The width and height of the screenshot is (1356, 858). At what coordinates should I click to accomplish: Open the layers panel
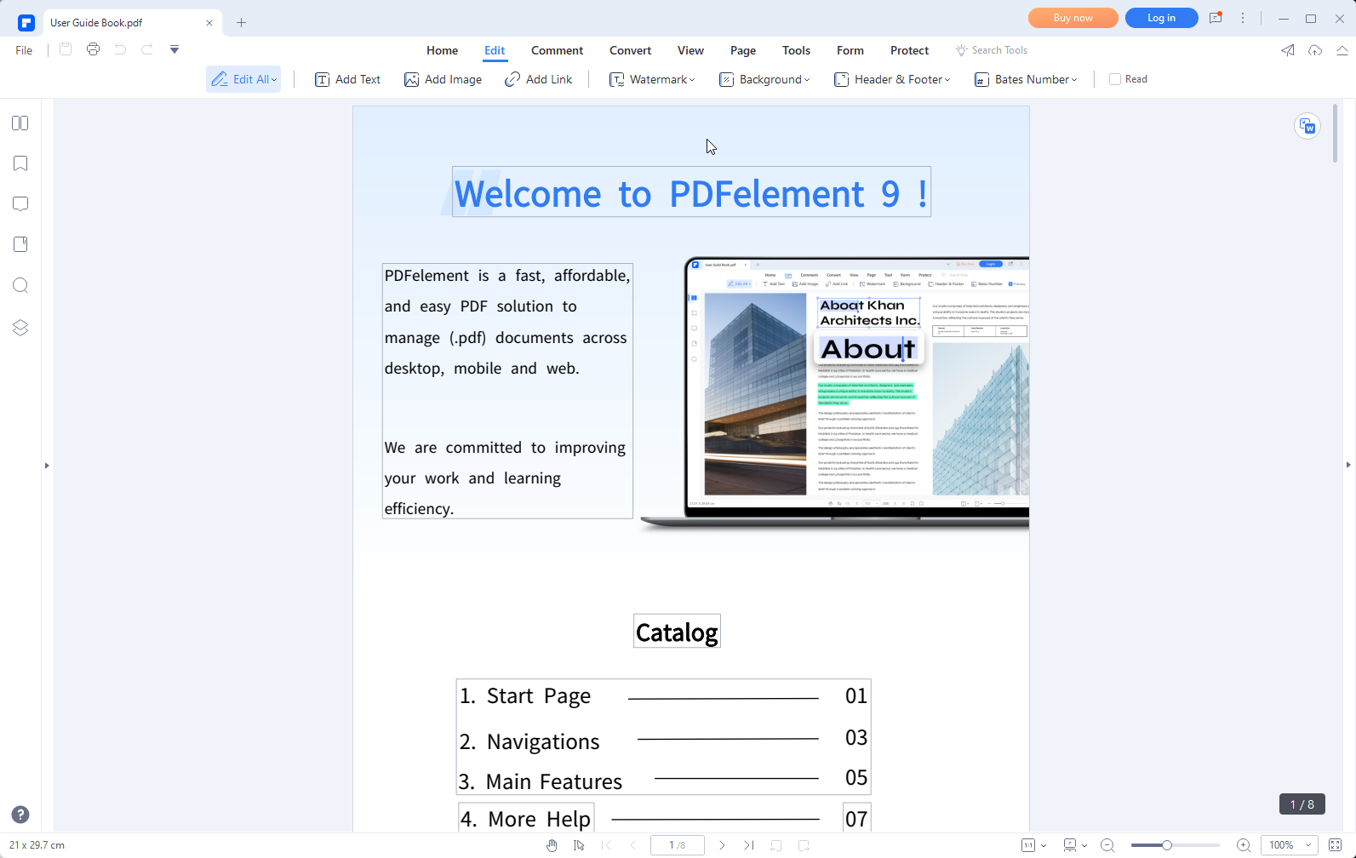(20, 328)
